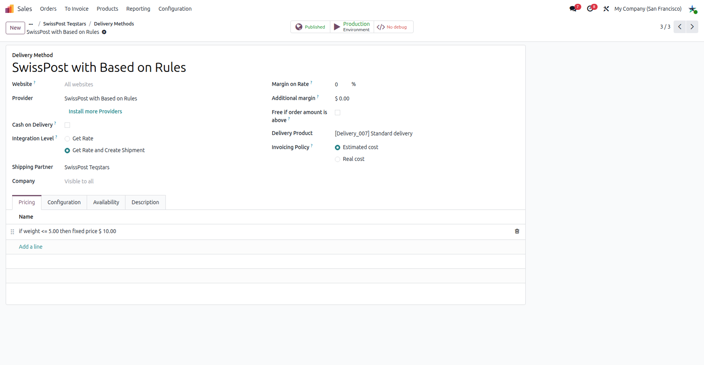Image resolution: width=704 pixels, height=365 pixels.
Task: Open the sales Configuration menu
Action: point(175,9)
